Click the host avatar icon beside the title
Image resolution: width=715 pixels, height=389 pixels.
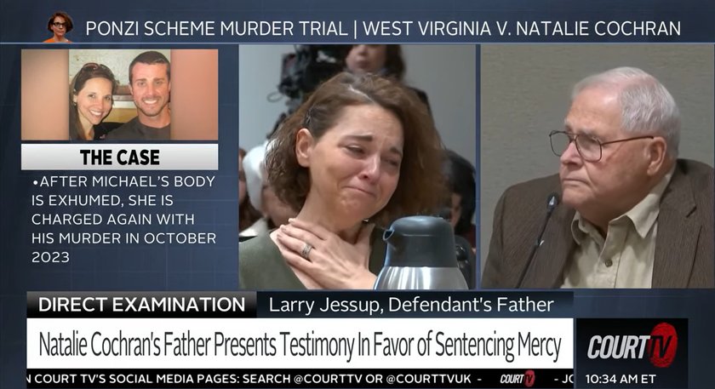60,27
